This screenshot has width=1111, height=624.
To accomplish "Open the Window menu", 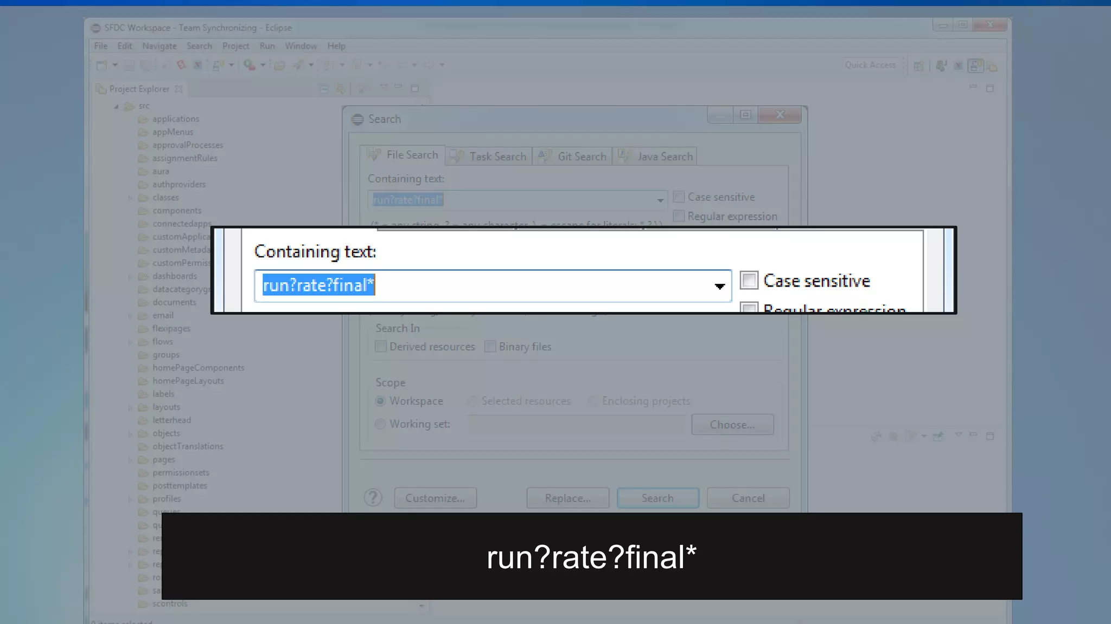I will 301,46.
